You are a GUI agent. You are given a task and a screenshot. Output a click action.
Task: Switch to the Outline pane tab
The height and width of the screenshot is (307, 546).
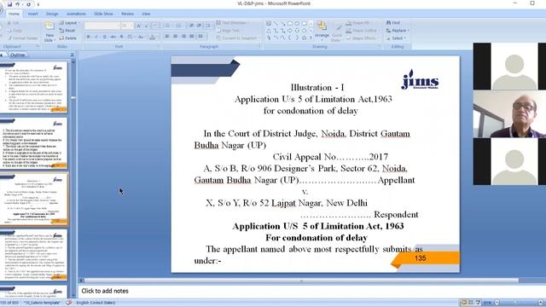pos(17,55)
